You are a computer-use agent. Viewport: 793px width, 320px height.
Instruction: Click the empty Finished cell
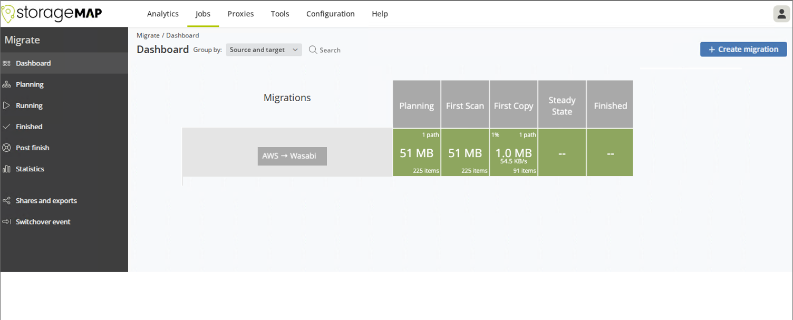610,152
